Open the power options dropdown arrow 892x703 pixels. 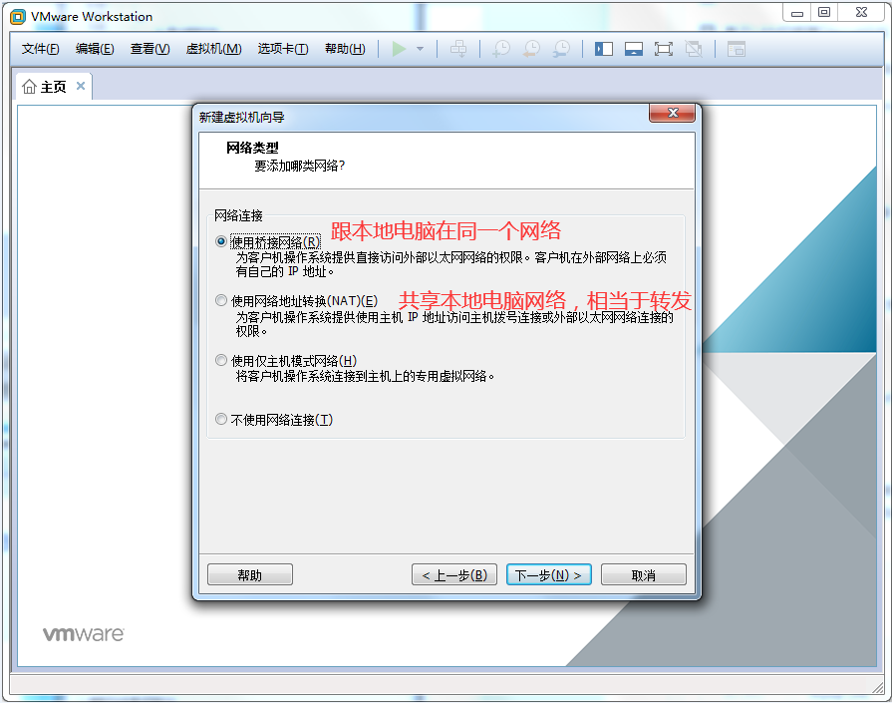click(x=420, y=49)
